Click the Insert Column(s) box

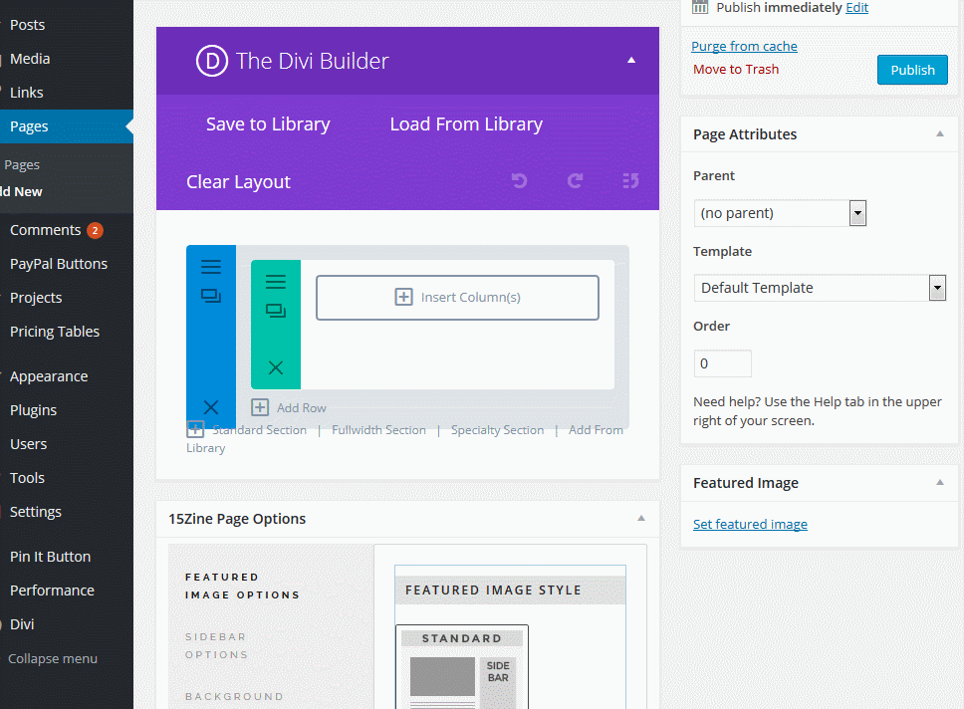(457, 298)
